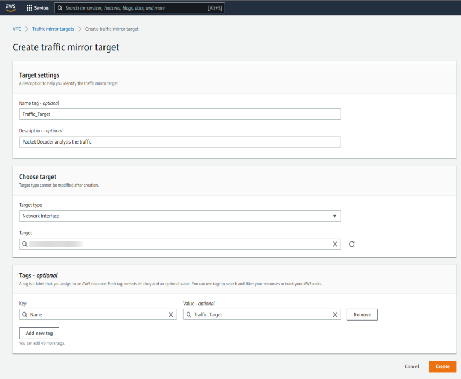Add new tag to the resource
Screen dimensions: 461x379
(x=39, y=333)
